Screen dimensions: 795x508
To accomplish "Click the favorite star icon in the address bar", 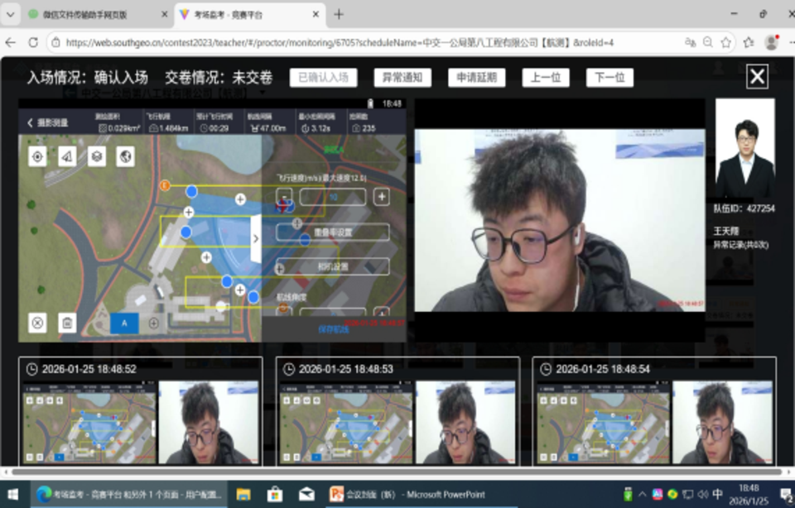I will [725, 42].
